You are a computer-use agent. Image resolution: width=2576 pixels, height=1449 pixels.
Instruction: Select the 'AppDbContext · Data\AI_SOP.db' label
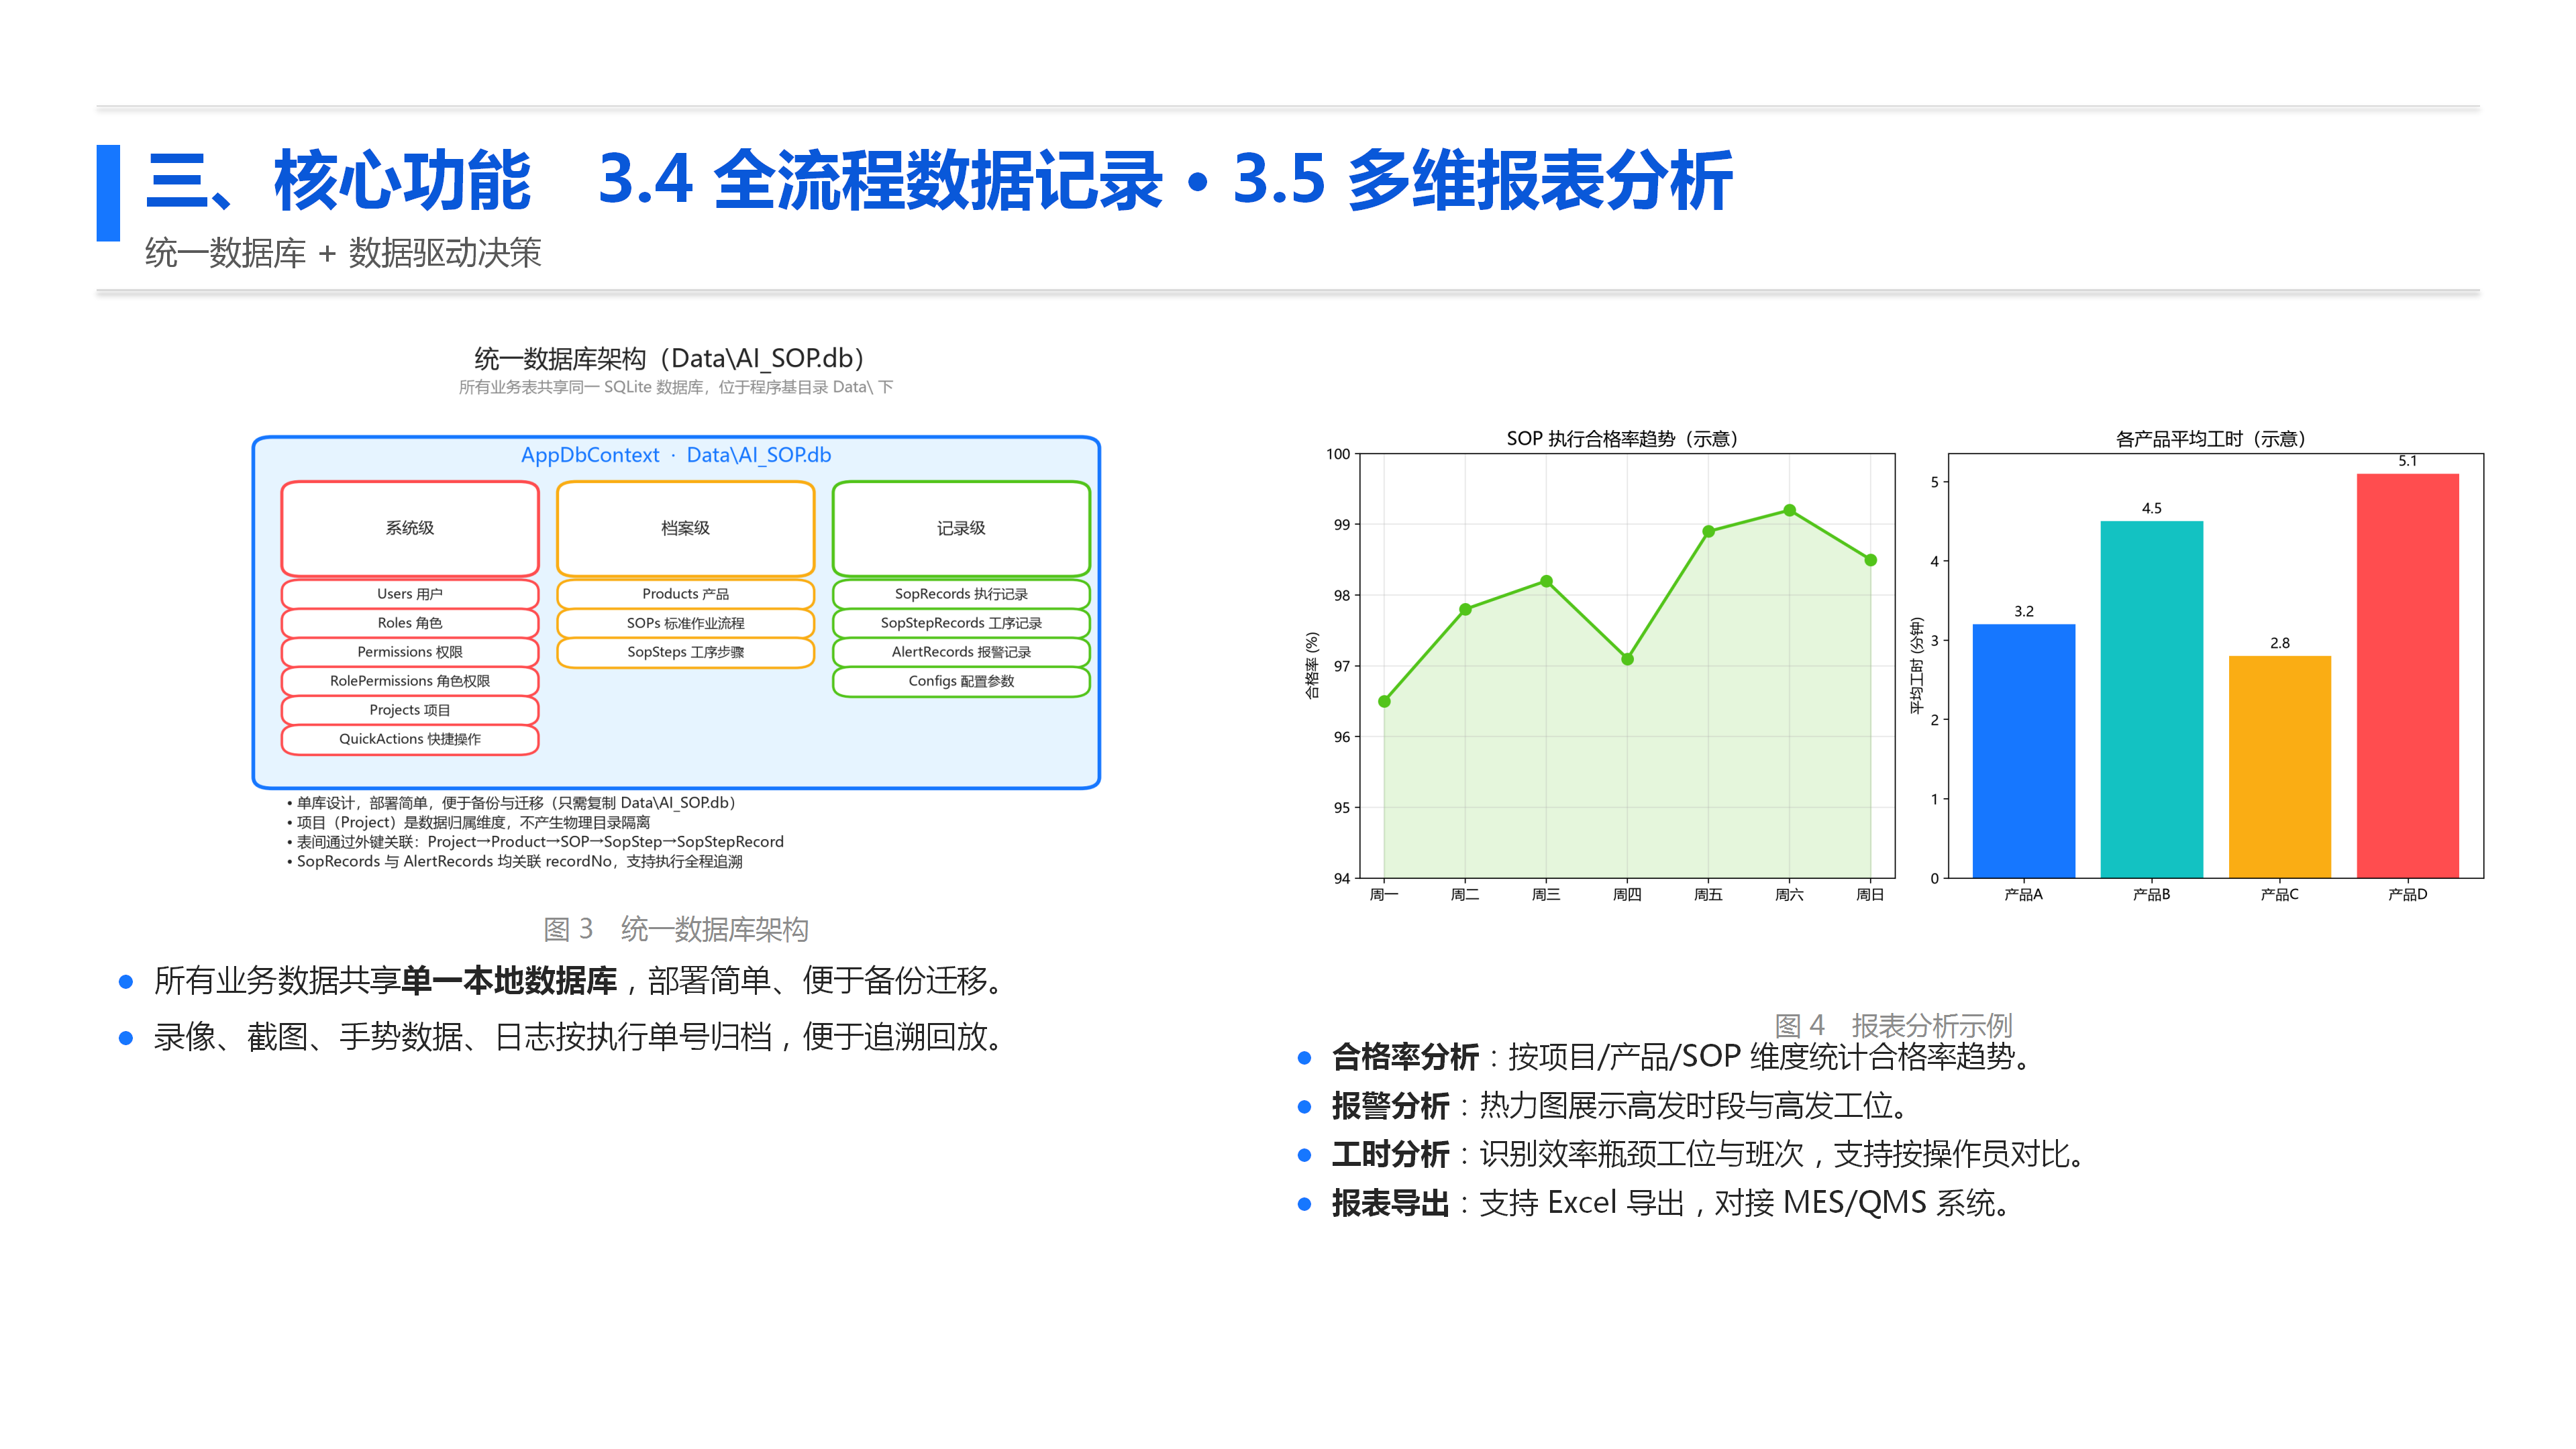676,455
